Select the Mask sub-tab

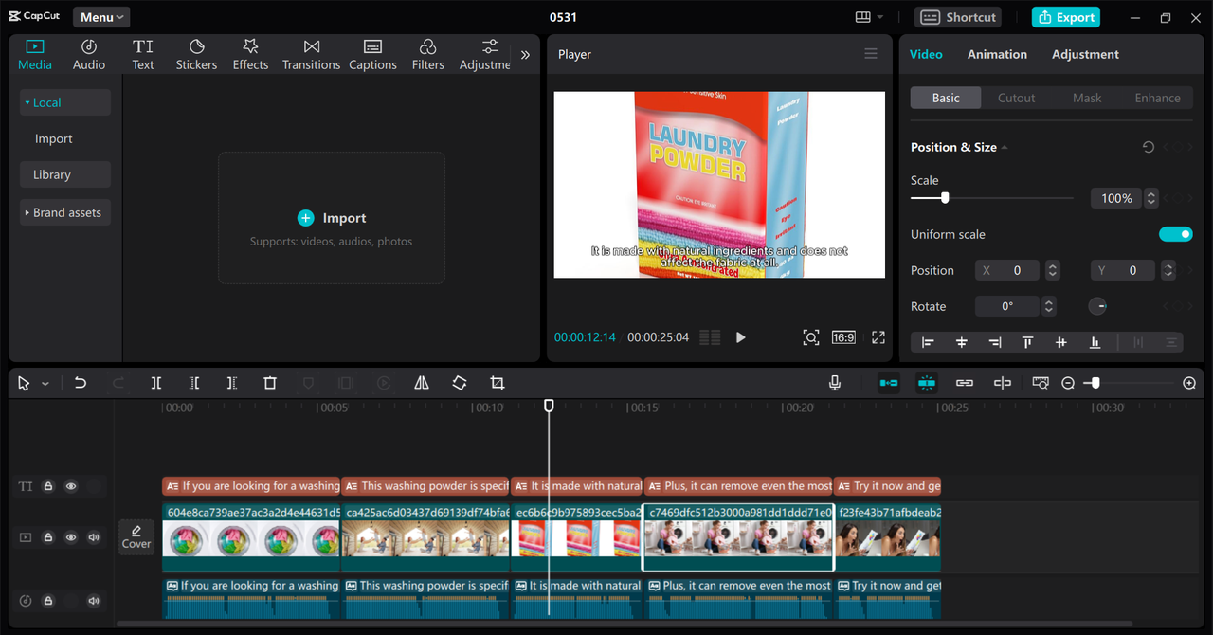point(1087,98)
